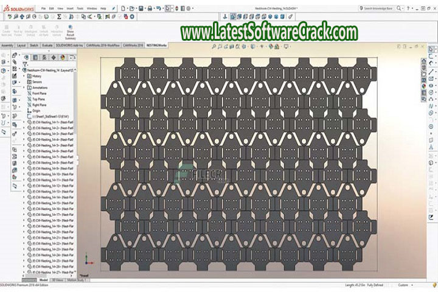Viewport: 438px width, 292px height.
Task: Switch to SOLIDWORKS Add-Ins tab
Action: click(69, 45)
